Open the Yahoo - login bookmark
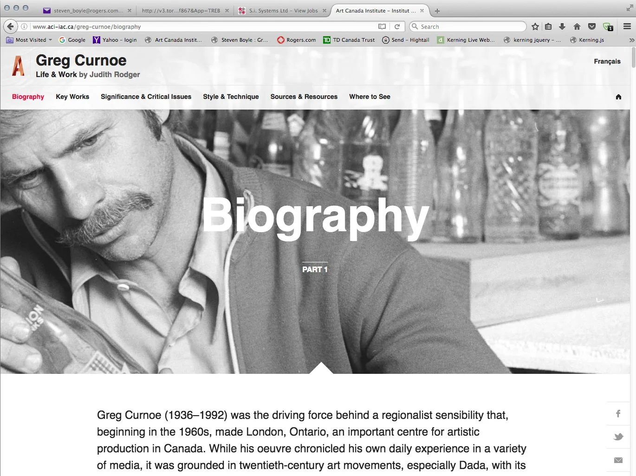The height and width of the screenshot is (476, 636). (115, 40)
